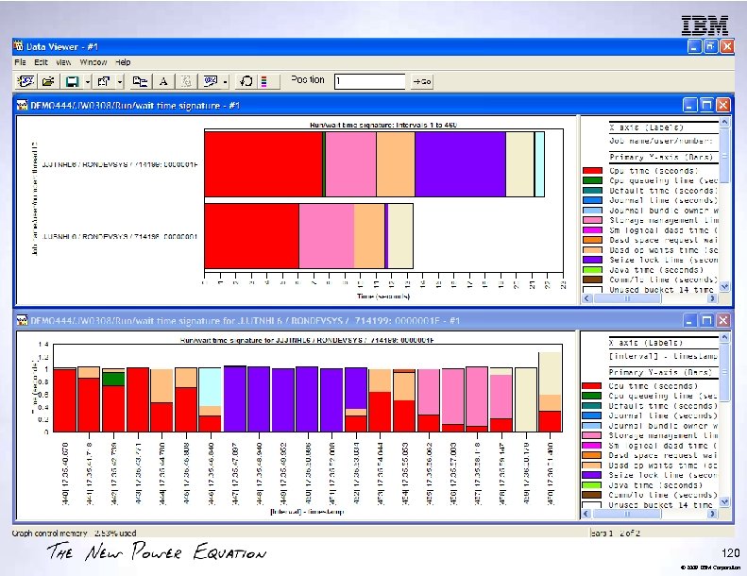747x576 pixels.
Task: Click 'Java time (seconds)' label in upper legend
Action: click(656, 270)
